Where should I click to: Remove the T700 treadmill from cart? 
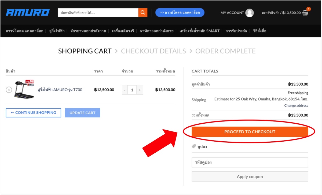pos(9,90)
